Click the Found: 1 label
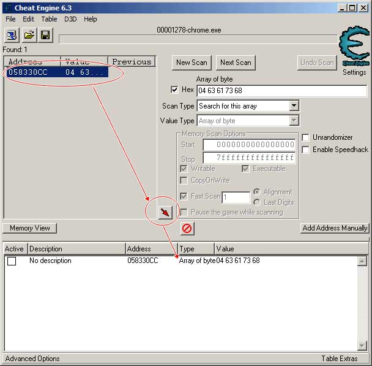Viewport: 372px width, 366px height. (x=15, y=50)
